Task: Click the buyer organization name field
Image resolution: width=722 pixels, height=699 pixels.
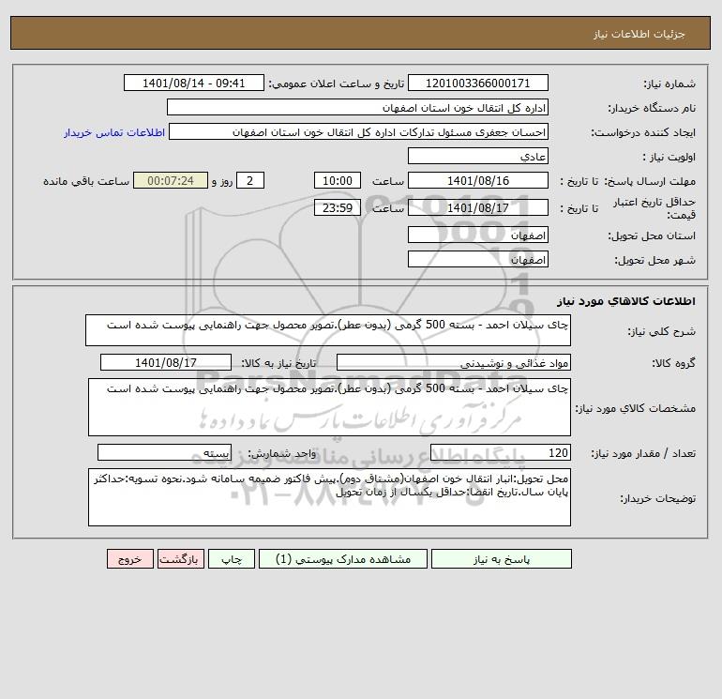Action: coord(357,107)
